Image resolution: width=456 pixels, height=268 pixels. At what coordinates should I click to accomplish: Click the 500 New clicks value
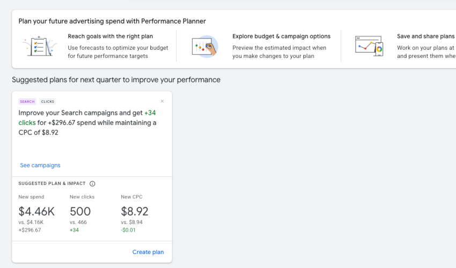pyautogui.click(x=80, y=211)
